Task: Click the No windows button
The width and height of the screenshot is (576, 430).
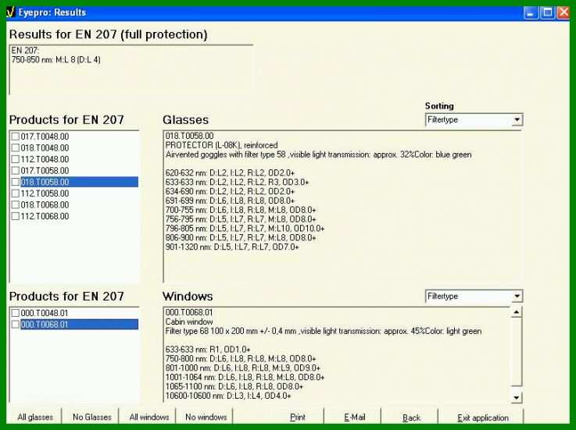Action: [x=206, y=418]
